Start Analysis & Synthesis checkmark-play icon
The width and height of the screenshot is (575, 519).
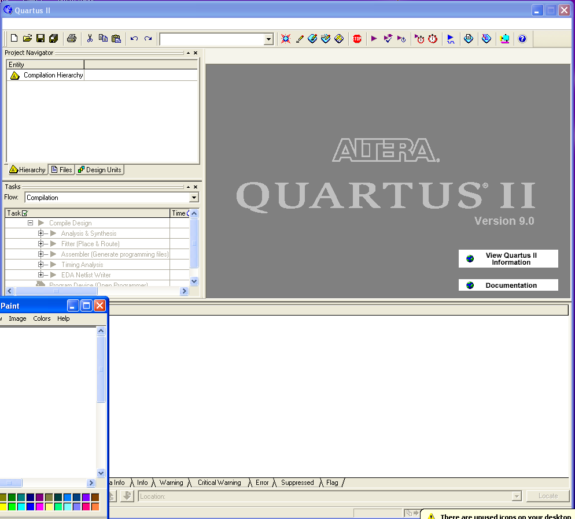[x=388, y=39]
